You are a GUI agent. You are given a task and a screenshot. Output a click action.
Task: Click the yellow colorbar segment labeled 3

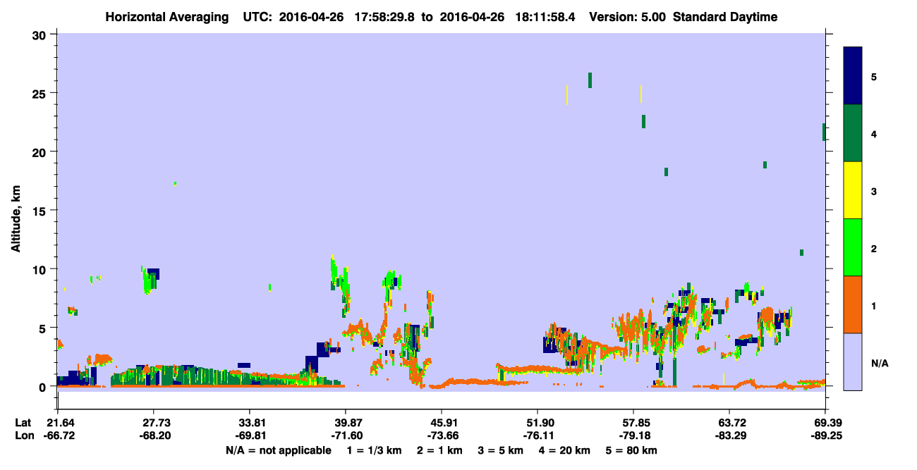[x=853, y=190]
